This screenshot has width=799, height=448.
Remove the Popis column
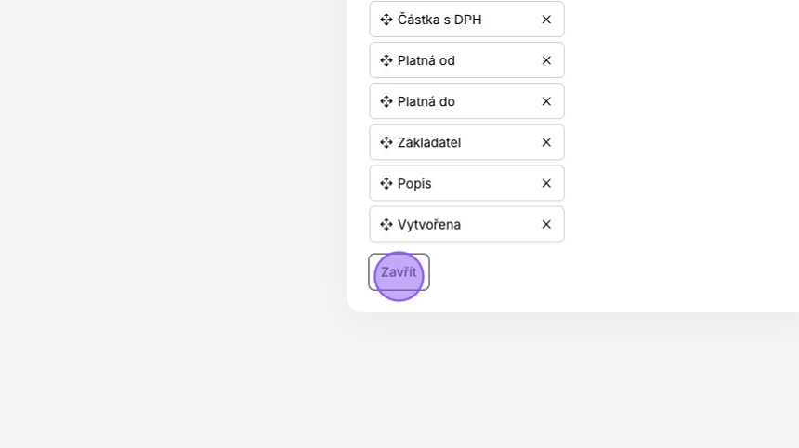pyautogui.click(x=546, y=183)
